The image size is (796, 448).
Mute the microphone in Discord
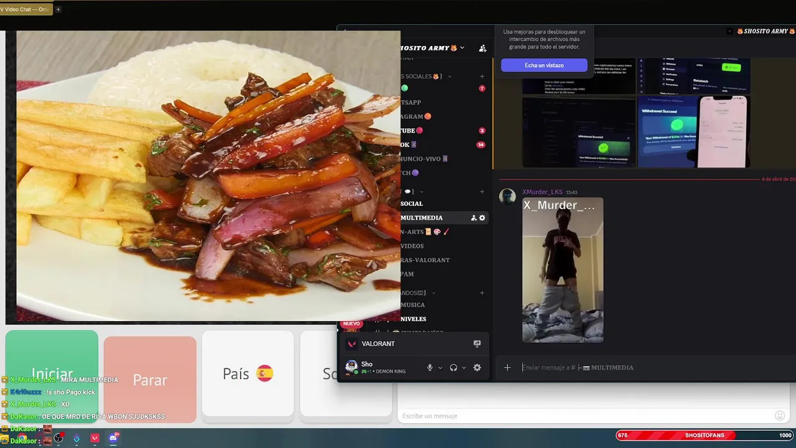(430, 368)
